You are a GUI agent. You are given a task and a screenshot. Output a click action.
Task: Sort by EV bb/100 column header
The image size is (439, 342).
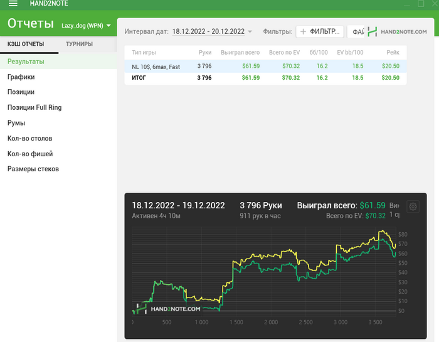coord(350,52)
